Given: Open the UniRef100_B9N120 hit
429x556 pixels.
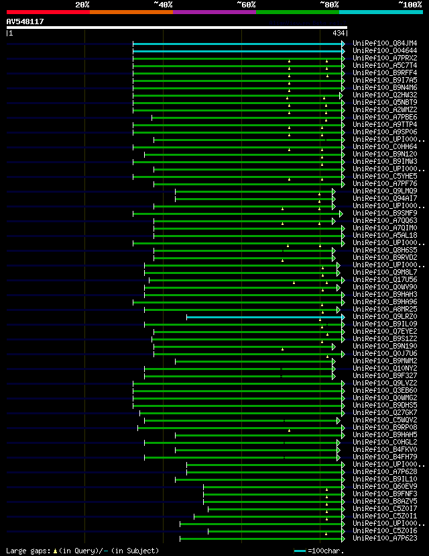Looking at the screenshot, I should pos(385,154).
